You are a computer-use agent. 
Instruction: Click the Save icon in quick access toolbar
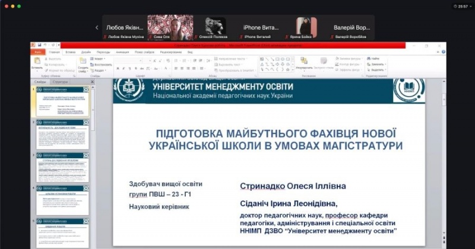coord(40,45)
